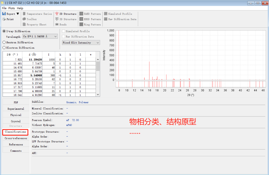This screenshot has width=269, height=175.
Task: Go to the References section
Action: pos(16,145)
